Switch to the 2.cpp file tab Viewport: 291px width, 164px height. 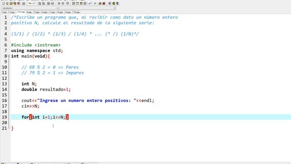click(12, 12)
